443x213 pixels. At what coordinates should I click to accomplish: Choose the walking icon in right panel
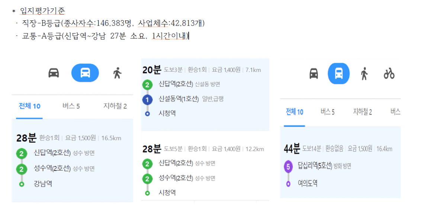(x=364, y=74)
